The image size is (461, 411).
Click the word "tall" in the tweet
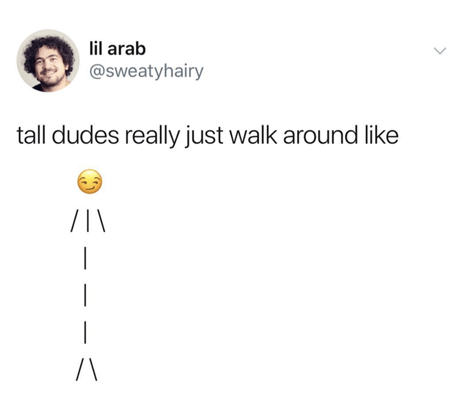31,135
